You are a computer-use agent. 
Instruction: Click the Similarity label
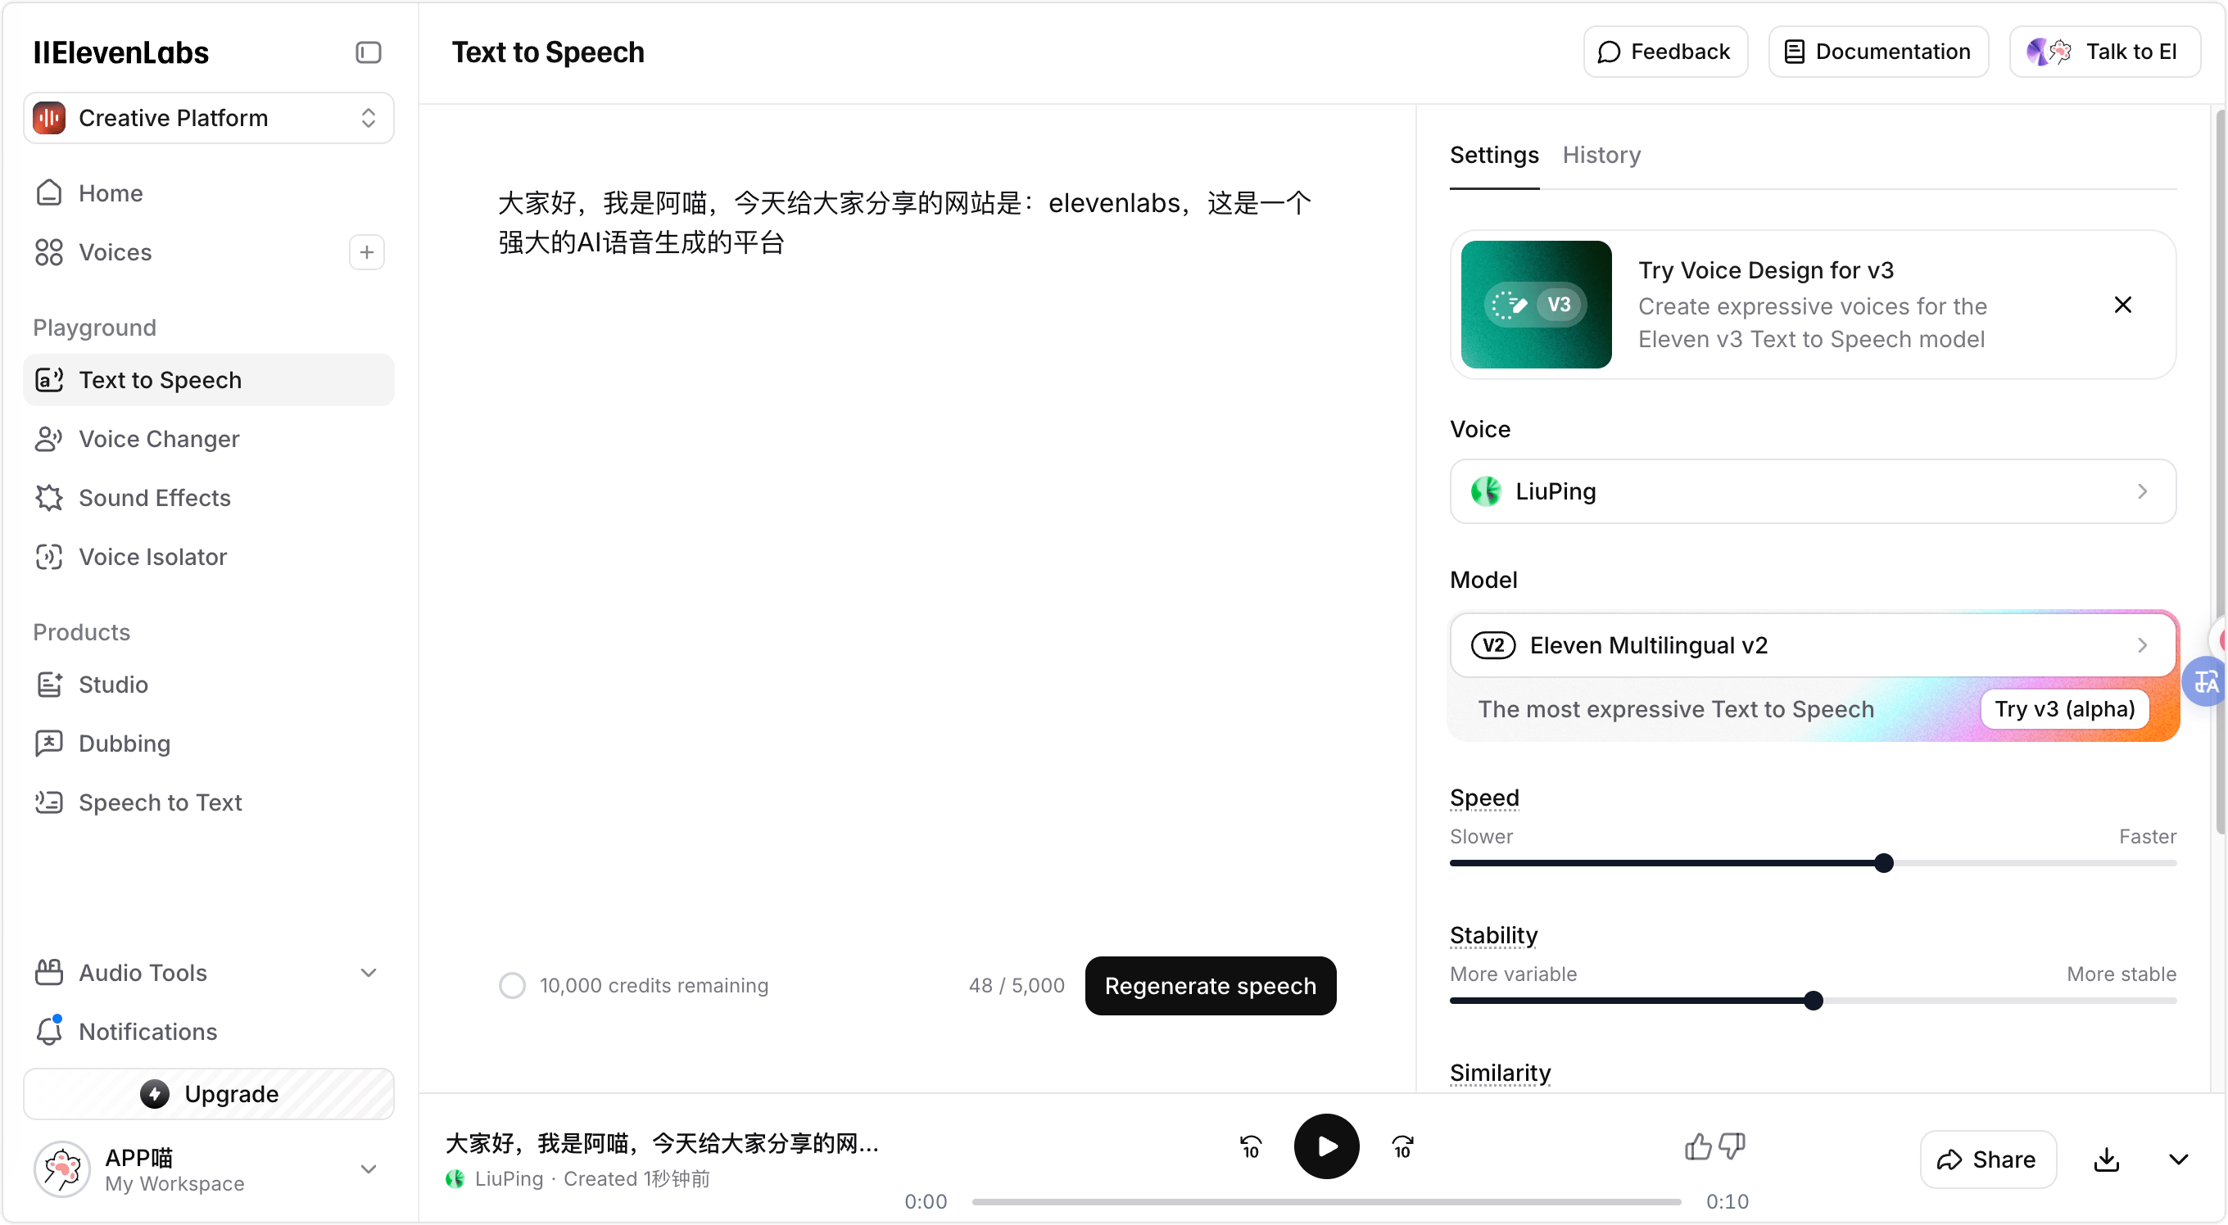click(1500, 1072)
